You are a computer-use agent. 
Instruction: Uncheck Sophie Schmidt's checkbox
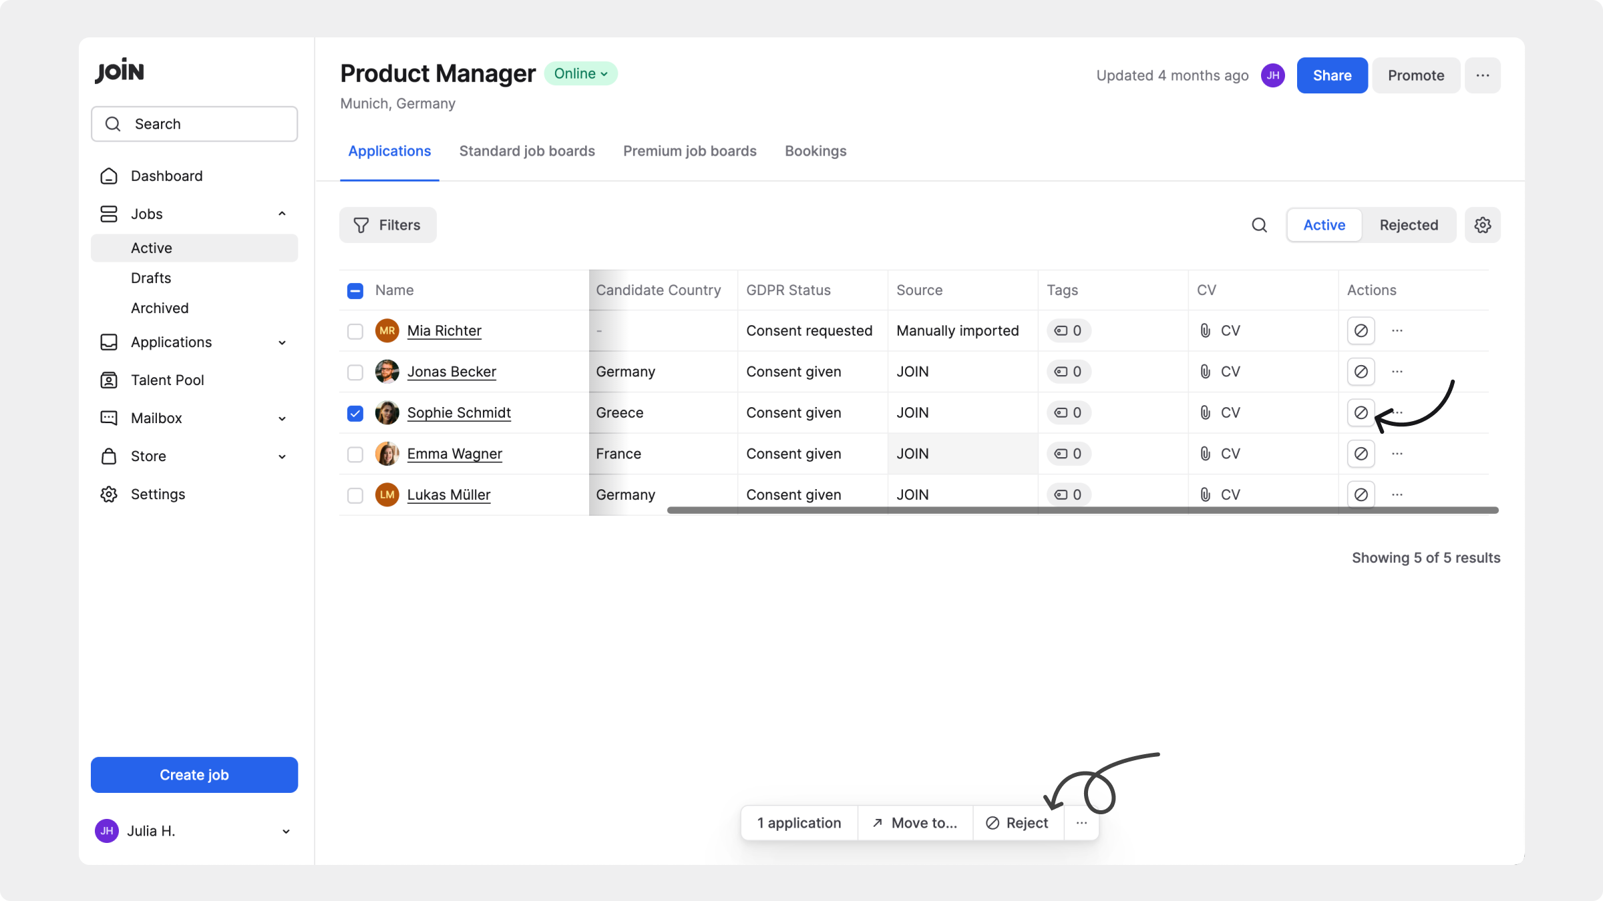(x=355, y=413)
